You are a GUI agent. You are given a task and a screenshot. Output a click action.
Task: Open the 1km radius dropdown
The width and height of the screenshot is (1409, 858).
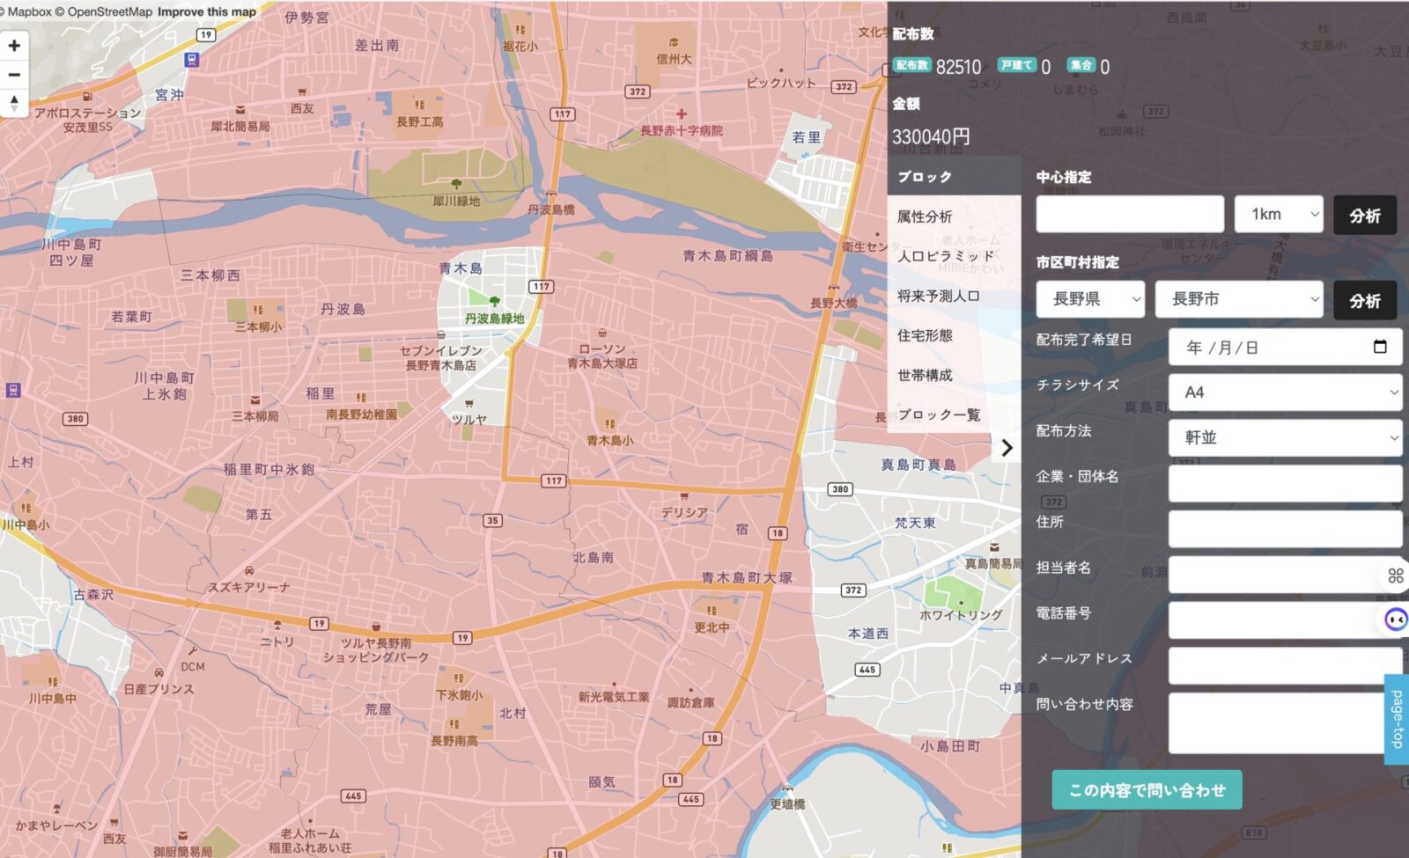[1279, 214]
